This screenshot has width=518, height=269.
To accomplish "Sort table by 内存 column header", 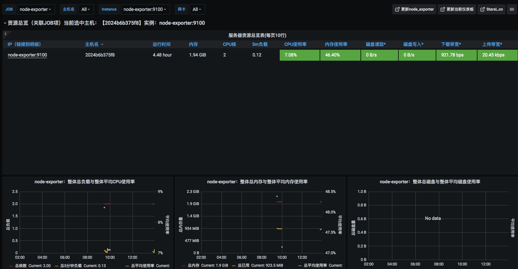I will [193, 44].
